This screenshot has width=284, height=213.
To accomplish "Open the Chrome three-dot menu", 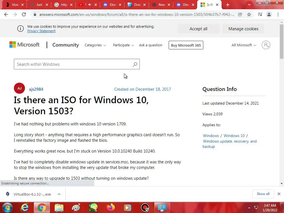I will point(278,14).
